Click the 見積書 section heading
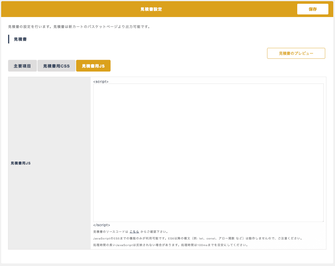Image resolution: width=335 pixels, height=266 pixels. 20,39
